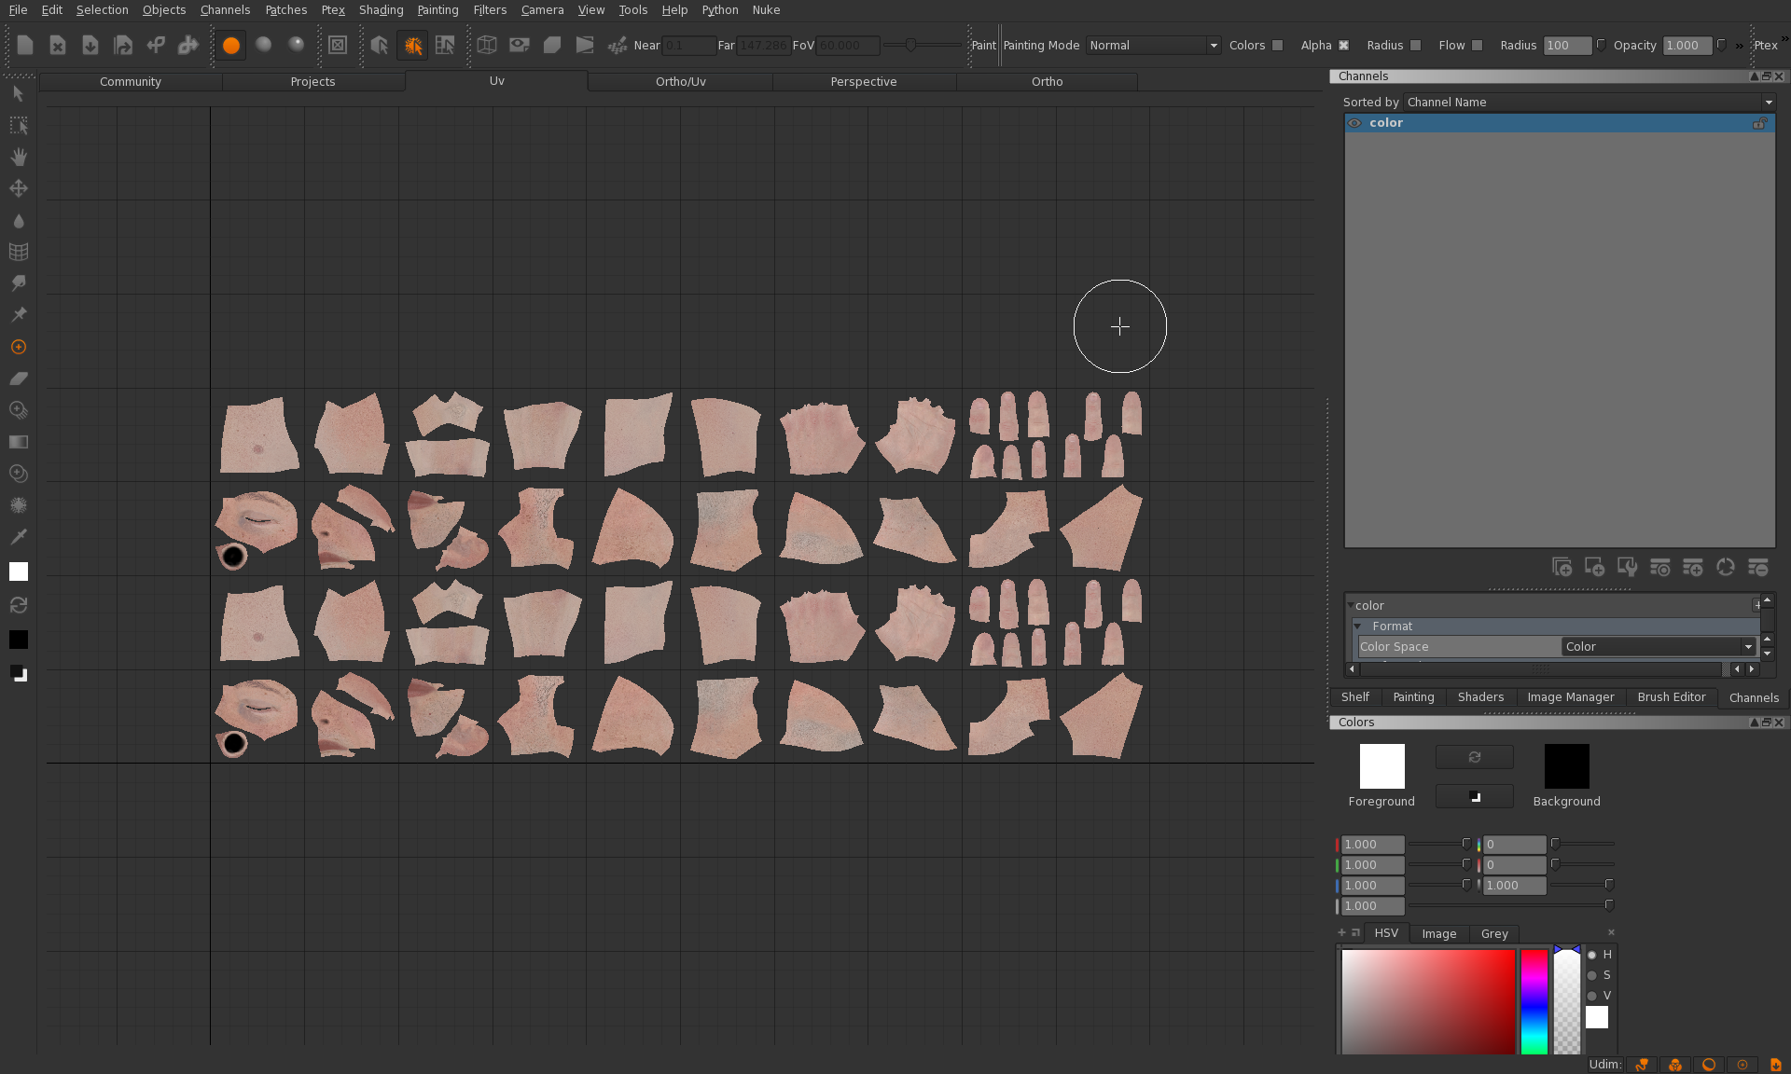Image resolution: width=1791 pixels, height=1074 pixels.
Task: Open the Shelf panel tab
Action: tap(1354, 696)
